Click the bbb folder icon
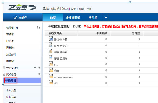 (x=51, y=82)
